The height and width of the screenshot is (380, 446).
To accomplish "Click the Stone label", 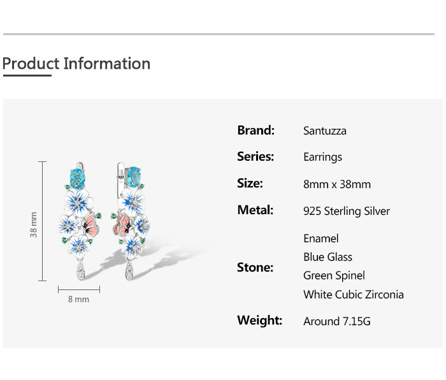I will click(x=255, y=268).
